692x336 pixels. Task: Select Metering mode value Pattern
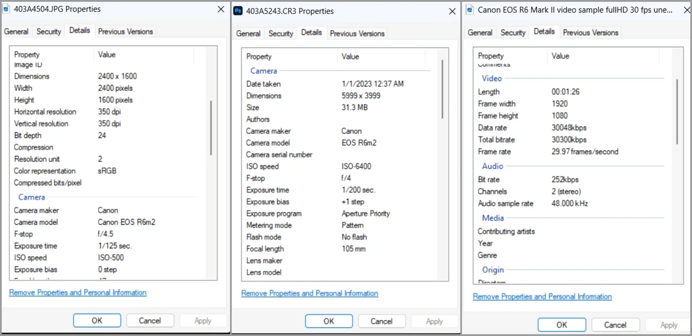352,226
